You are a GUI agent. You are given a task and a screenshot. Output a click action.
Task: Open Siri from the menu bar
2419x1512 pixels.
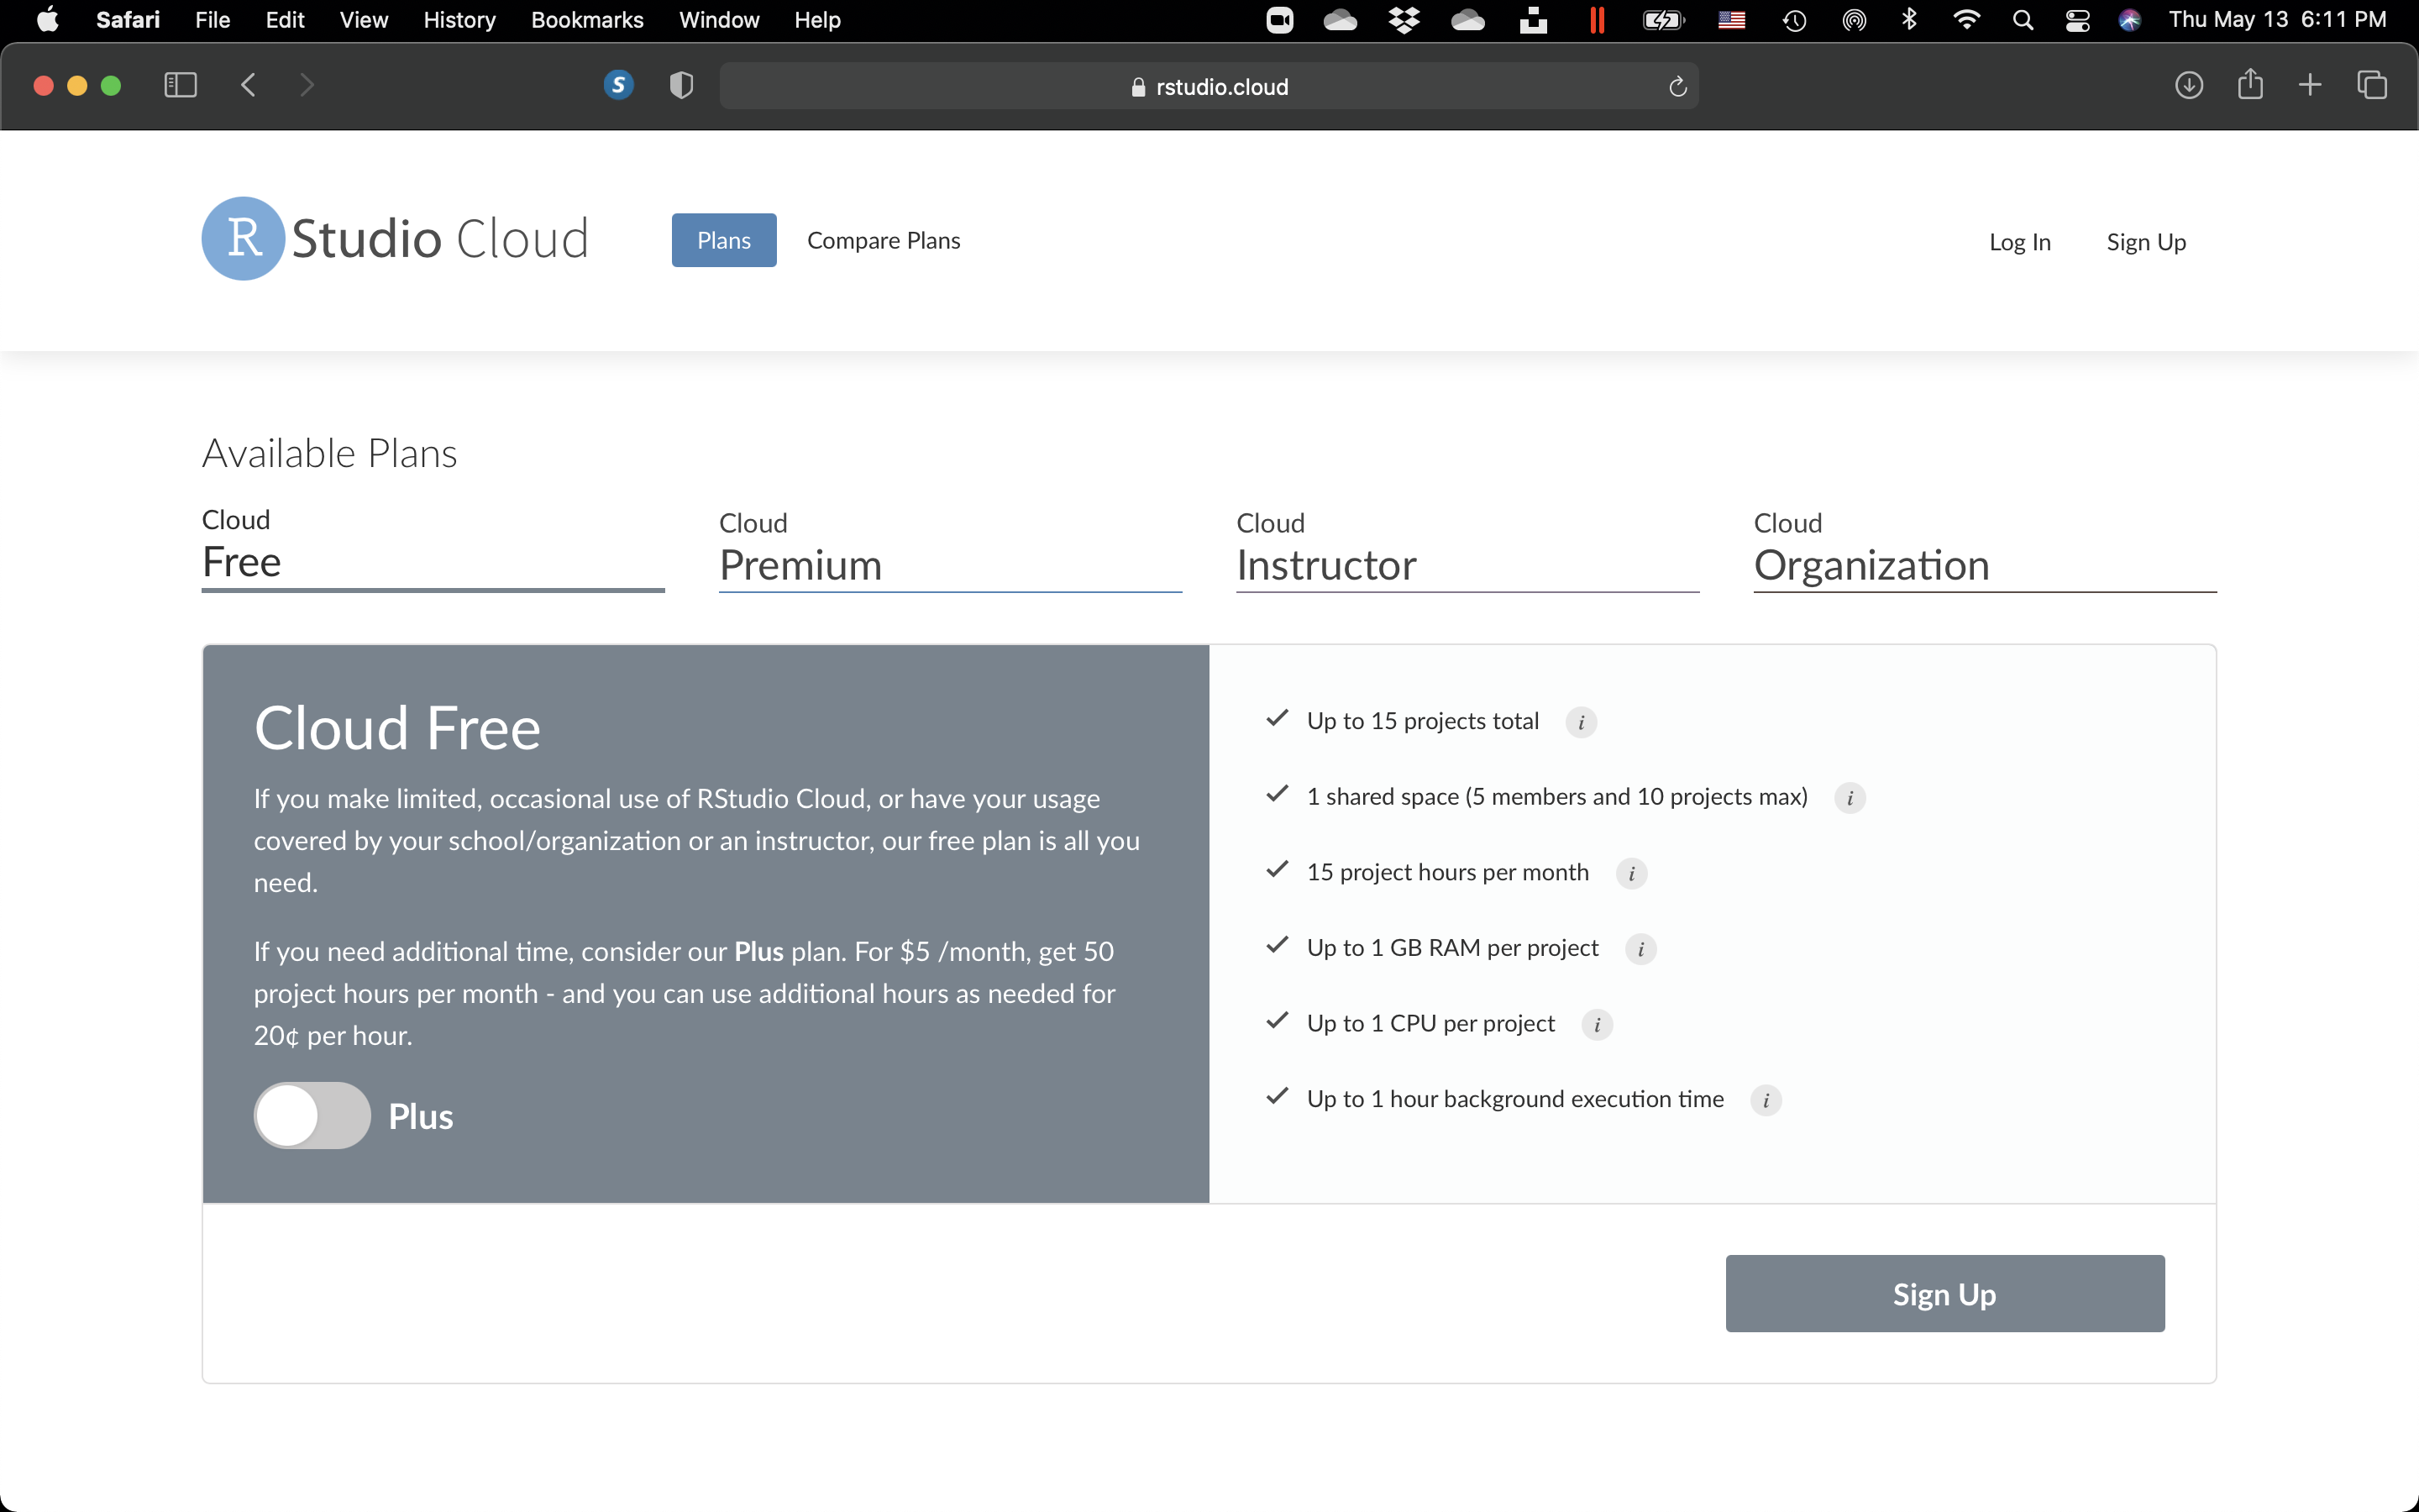pos(2130,20)
